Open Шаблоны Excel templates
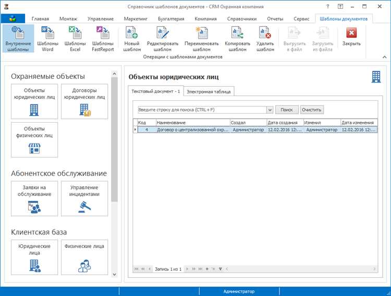Image resolution: width=391 pixels, height=296 pixels. pos(75,39)
